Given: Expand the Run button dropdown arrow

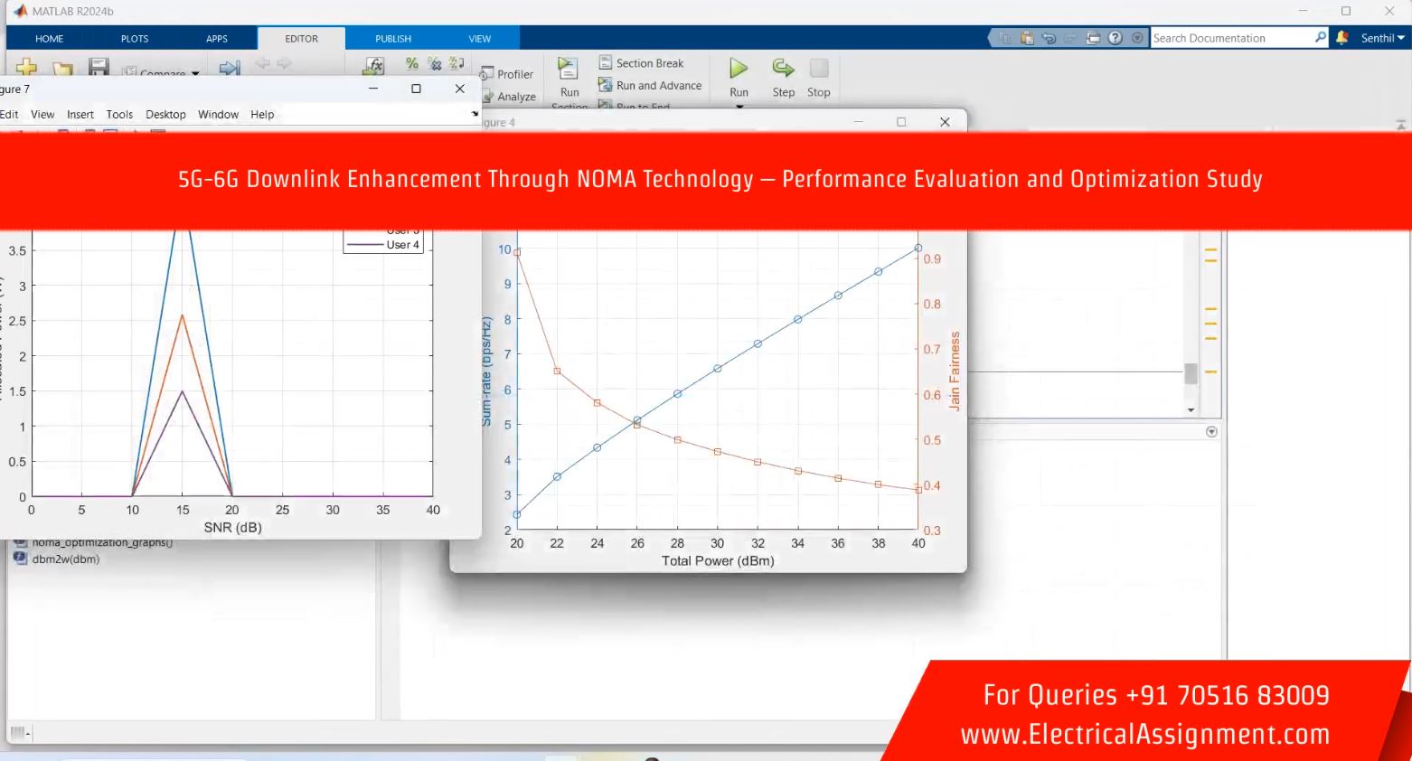Looking at the screenshot, I should [x=739, y=107].
